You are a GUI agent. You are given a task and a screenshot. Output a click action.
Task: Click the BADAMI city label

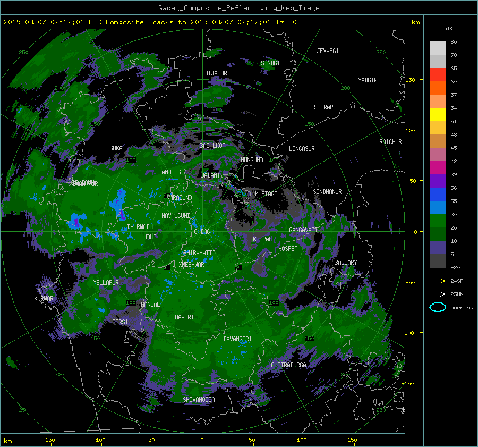tap(210, 175)
